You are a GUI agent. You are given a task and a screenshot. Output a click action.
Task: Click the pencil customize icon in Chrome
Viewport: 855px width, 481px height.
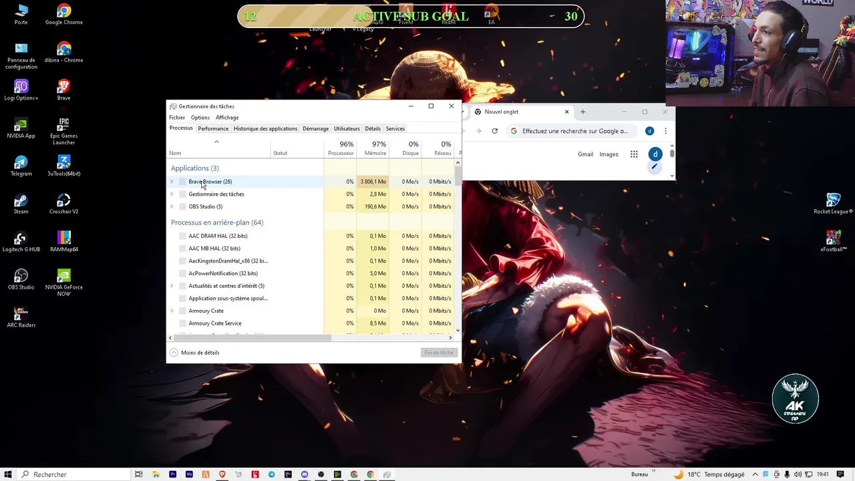tap(655, 167)
